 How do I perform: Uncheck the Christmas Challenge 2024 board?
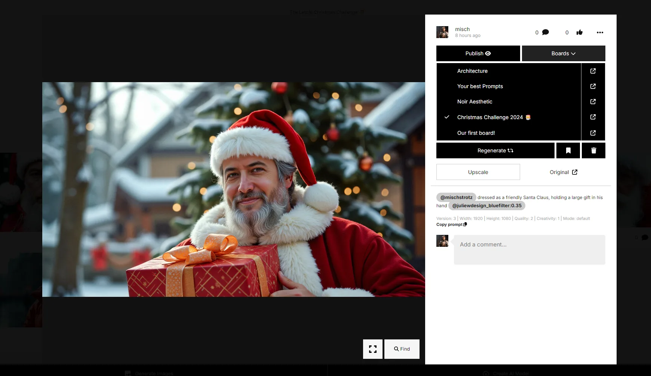click(x=489, y=117)
